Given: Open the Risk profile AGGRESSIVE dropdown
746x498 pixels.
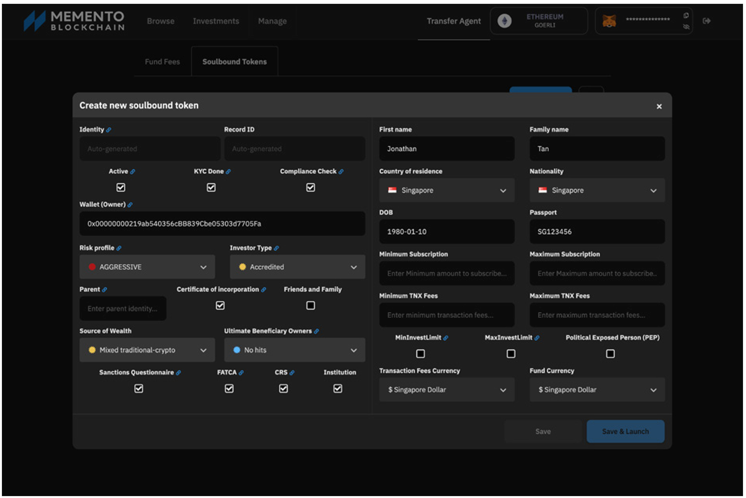Looking at the screenshot, I should (x=147, y=267).
